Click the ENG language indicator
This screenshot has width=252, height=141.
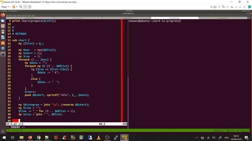tap(226, 137)
